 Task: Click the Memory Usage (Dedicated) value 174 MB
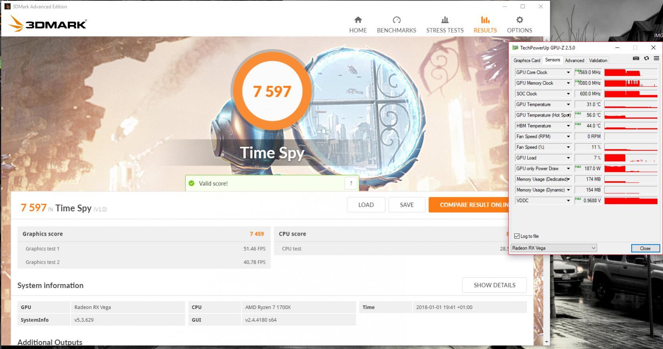pyautogui.click(x=588, y=179)
